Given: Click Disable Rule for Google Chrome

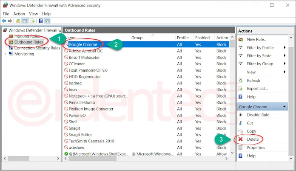Looking at the screenshot, I should tap(258, 115).
